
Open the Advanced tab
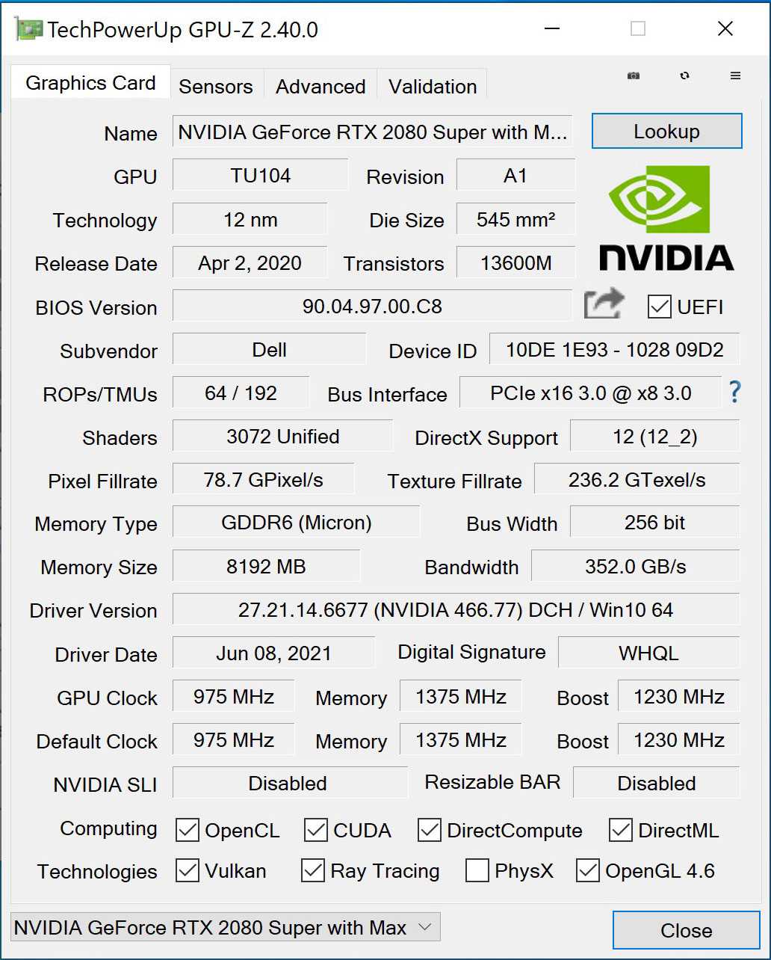click(321, 87)
